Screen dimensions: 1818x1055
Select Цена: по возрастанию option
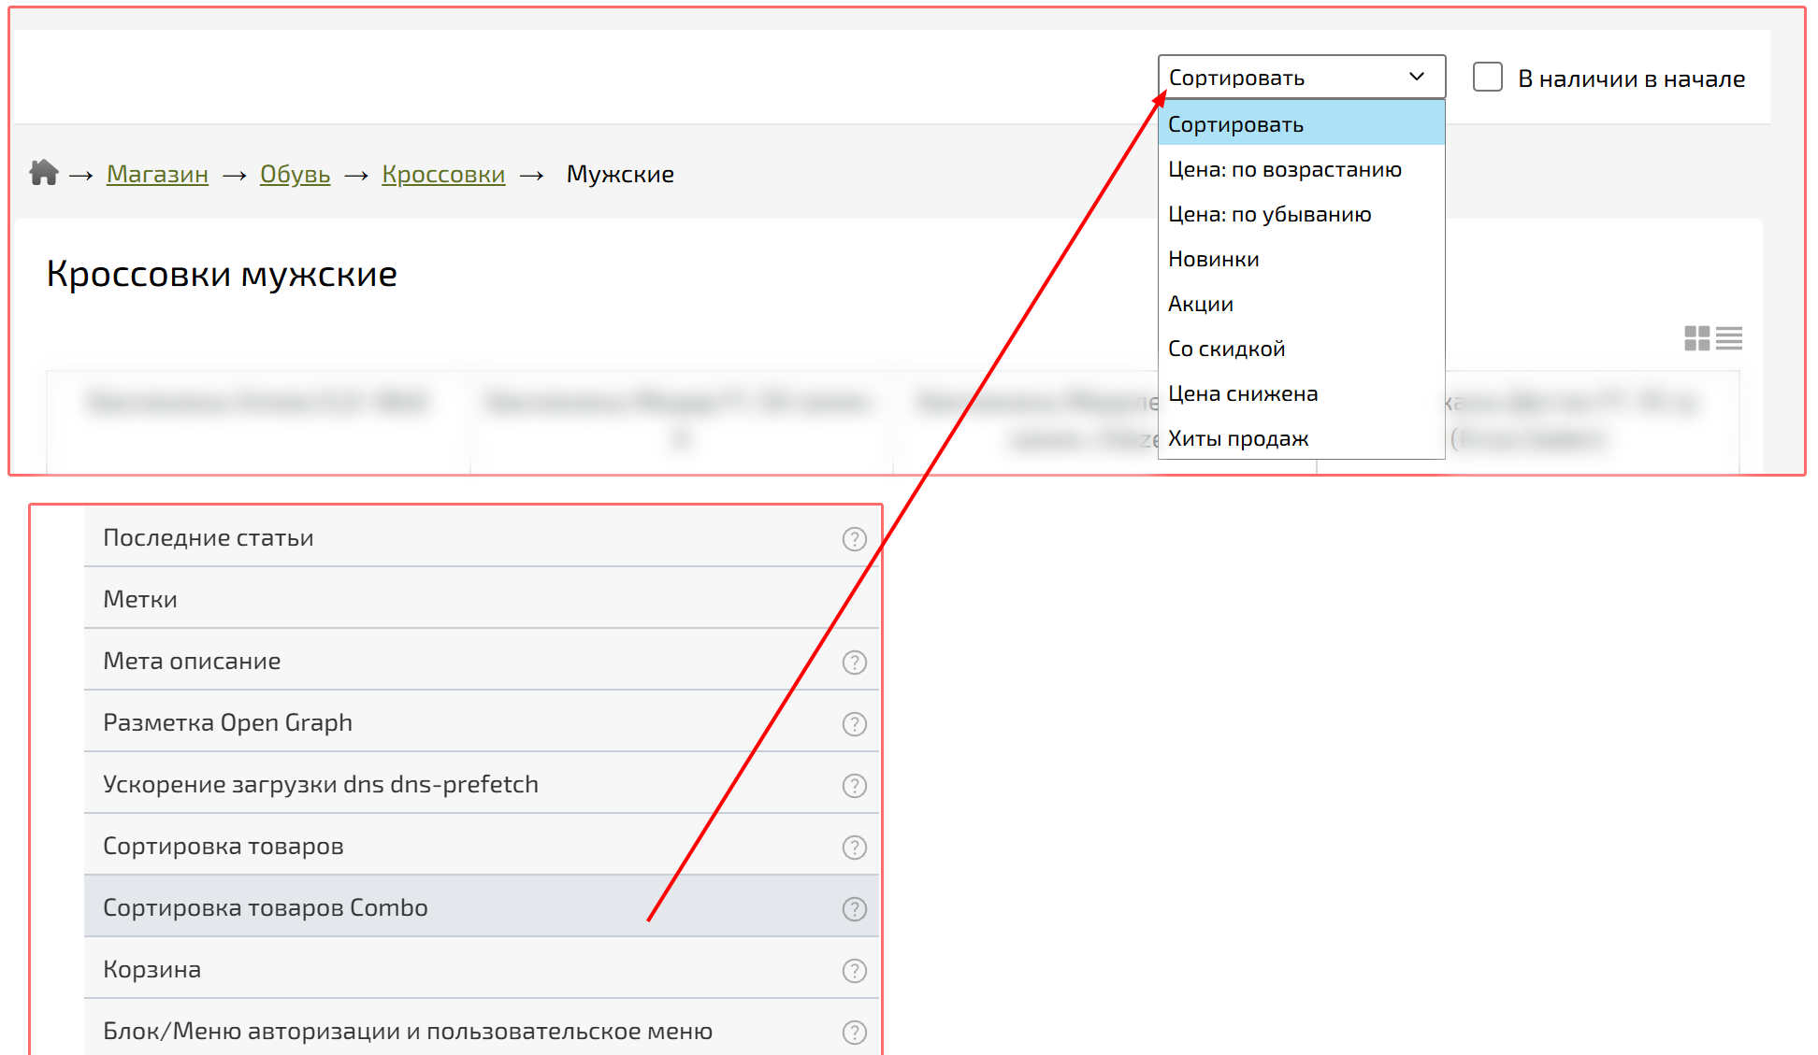click(1284, 170)
